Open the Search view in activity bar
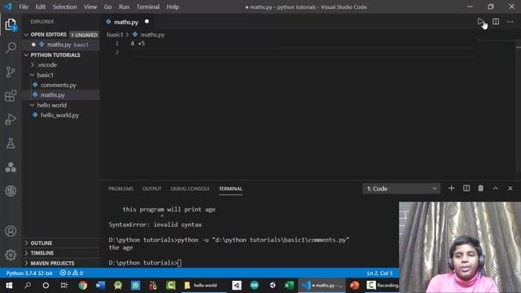The width and height of the screenshot is (521, 293). [x=11, y=47]
